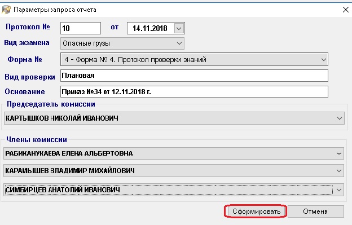Click the Протокол № field containing 10
352x225 pixels.
(81, 28)
